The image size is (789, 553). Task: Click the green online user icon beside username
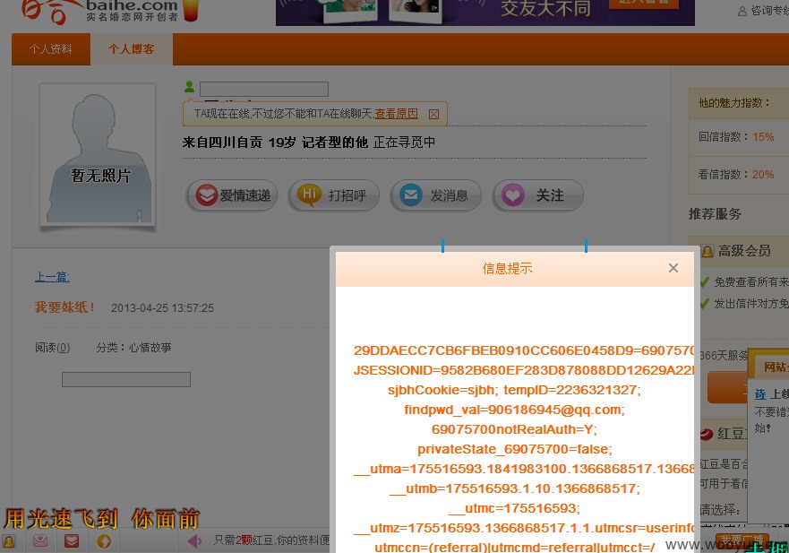tap(189, 87)
